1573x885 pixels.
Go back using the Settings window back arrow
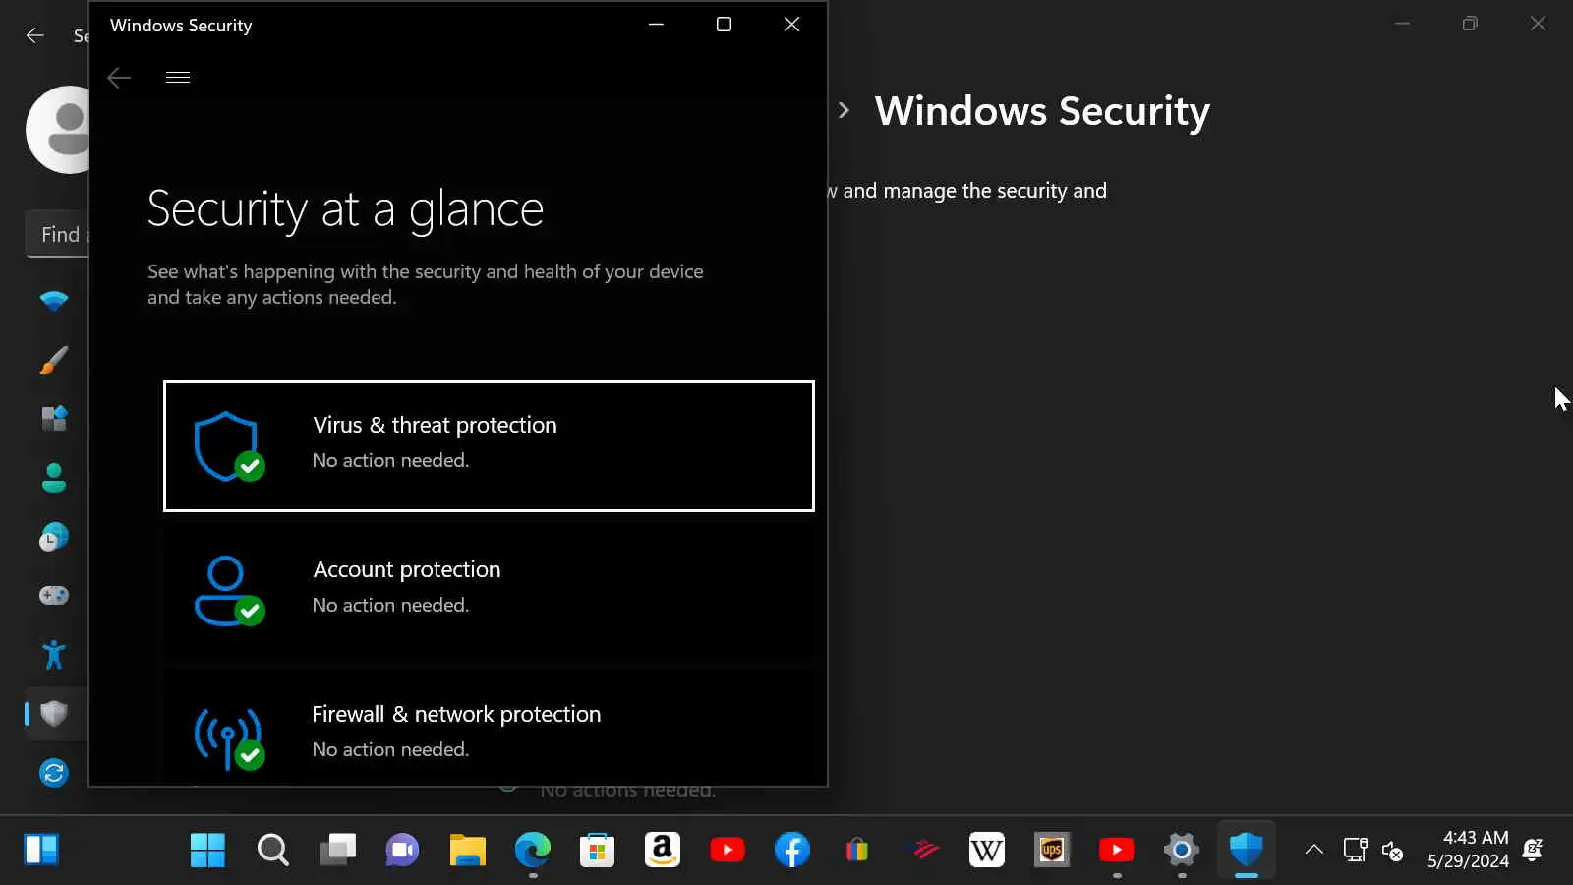point(35,35)
